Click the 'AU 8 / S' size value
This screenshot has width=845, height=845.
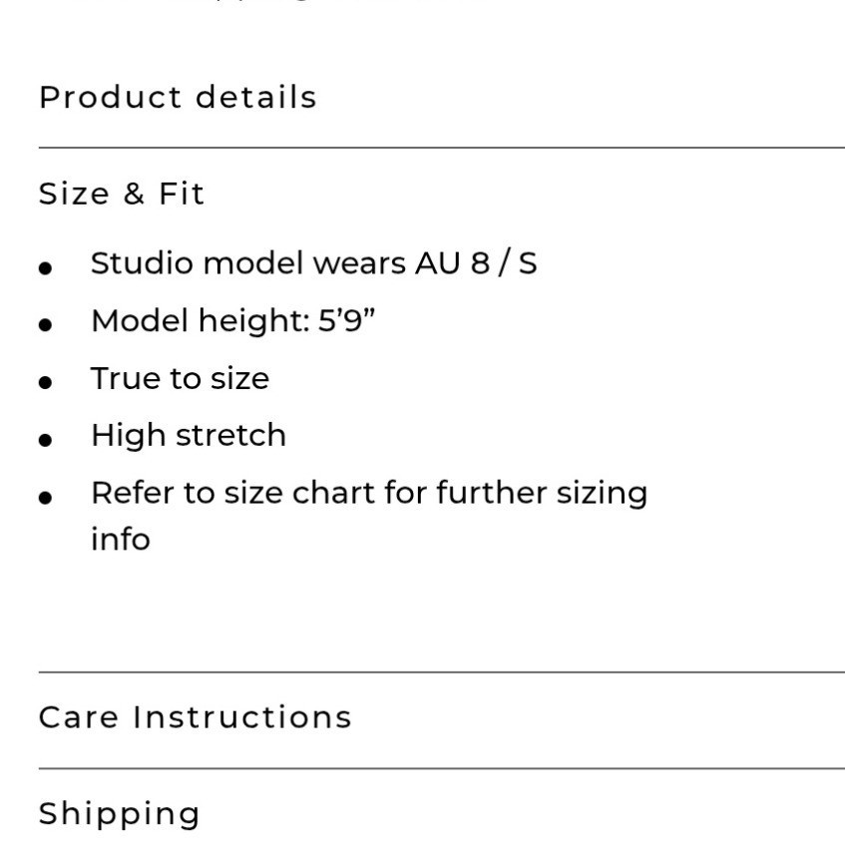(476, 263)
